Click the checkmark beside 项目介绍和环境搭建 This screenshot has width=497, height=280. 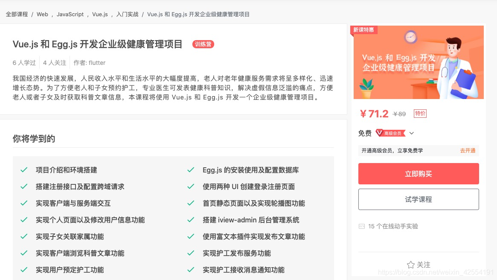pyautogui.click(x=24, y=170)
